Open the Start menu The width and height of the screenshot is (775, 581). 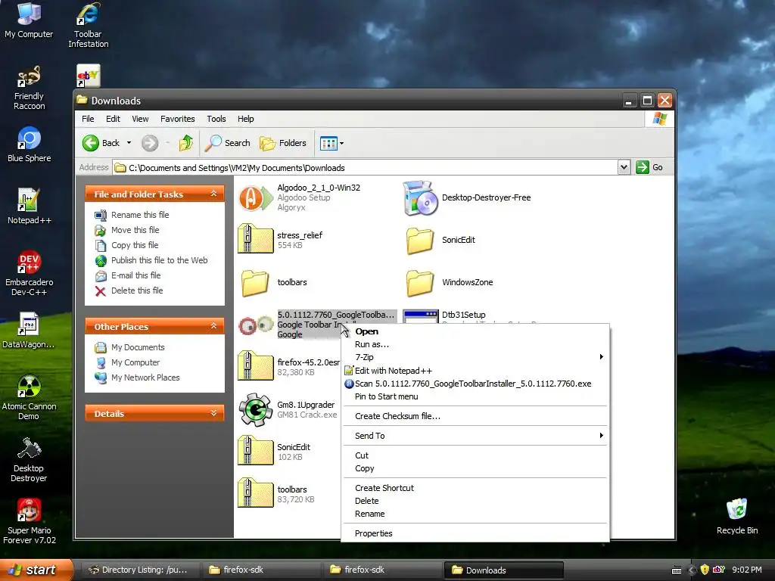pyautogui.click(x=36, y=570)
